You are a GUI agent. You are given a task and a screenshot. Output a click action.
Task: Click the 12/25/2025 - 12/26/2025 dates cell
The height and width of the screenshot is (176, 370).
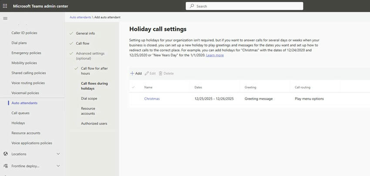click(214, 99)
